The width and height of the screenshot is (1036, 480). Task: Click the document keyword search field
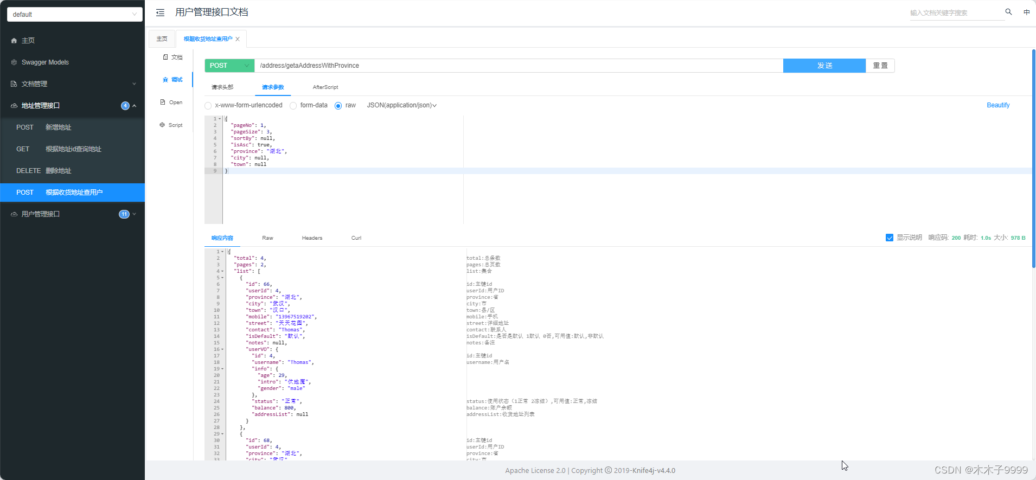[x=957, y=12]
